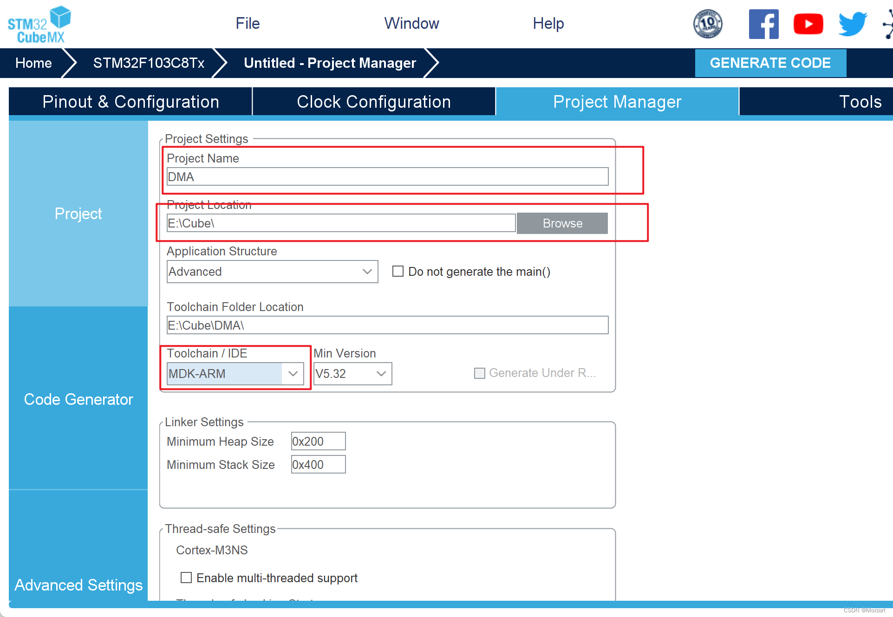Image resolution: width=893 pixels, height=617 pixels.
Task: Select the Advanced Settings side section
Action: (78, 585)
